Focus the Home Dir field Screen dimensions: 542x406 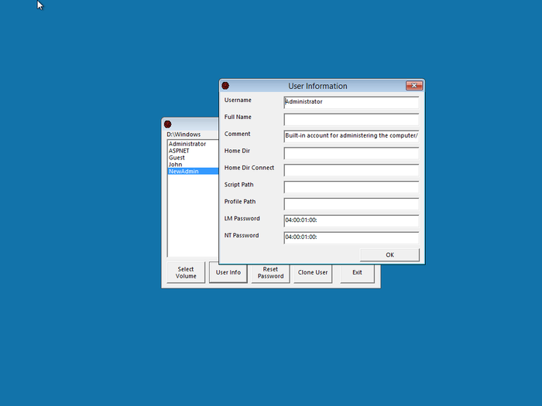pos(352,152)
